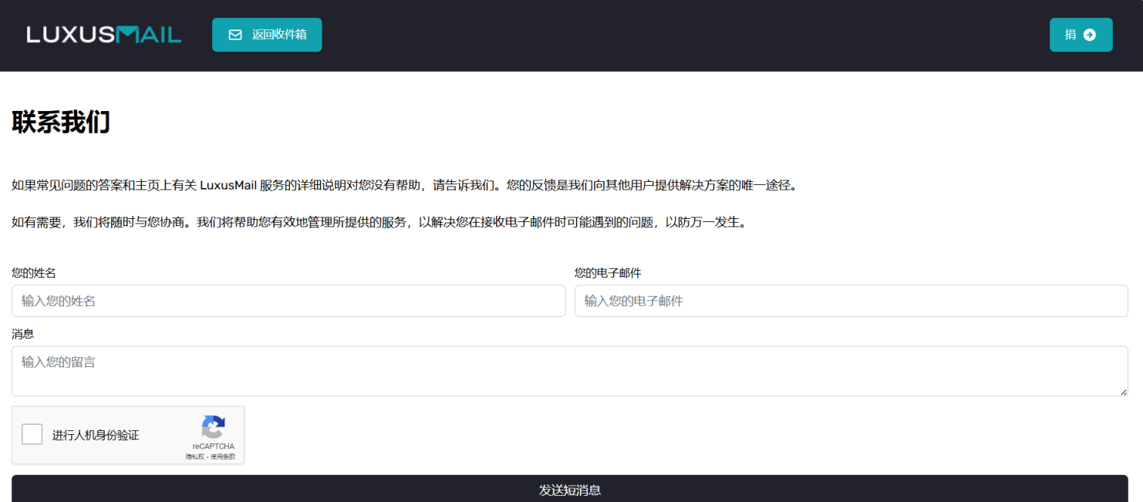
Task: Click the 您的姓名 field label
Action: point(34,273)
